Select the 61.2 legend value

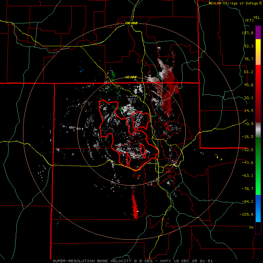click(x=249, y=72)
